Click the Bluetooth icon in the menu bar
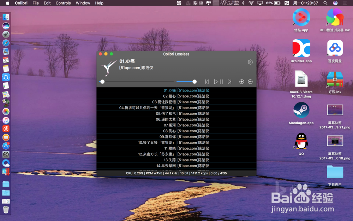The image size is (353, 221). click(243, 3)
